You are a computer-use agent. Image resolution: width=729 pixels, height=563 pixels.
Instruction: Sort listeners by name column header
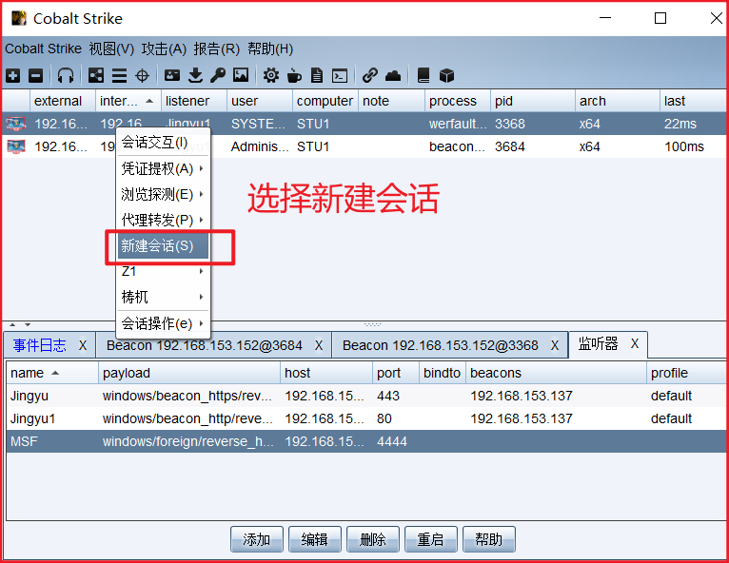click(52, 373)
